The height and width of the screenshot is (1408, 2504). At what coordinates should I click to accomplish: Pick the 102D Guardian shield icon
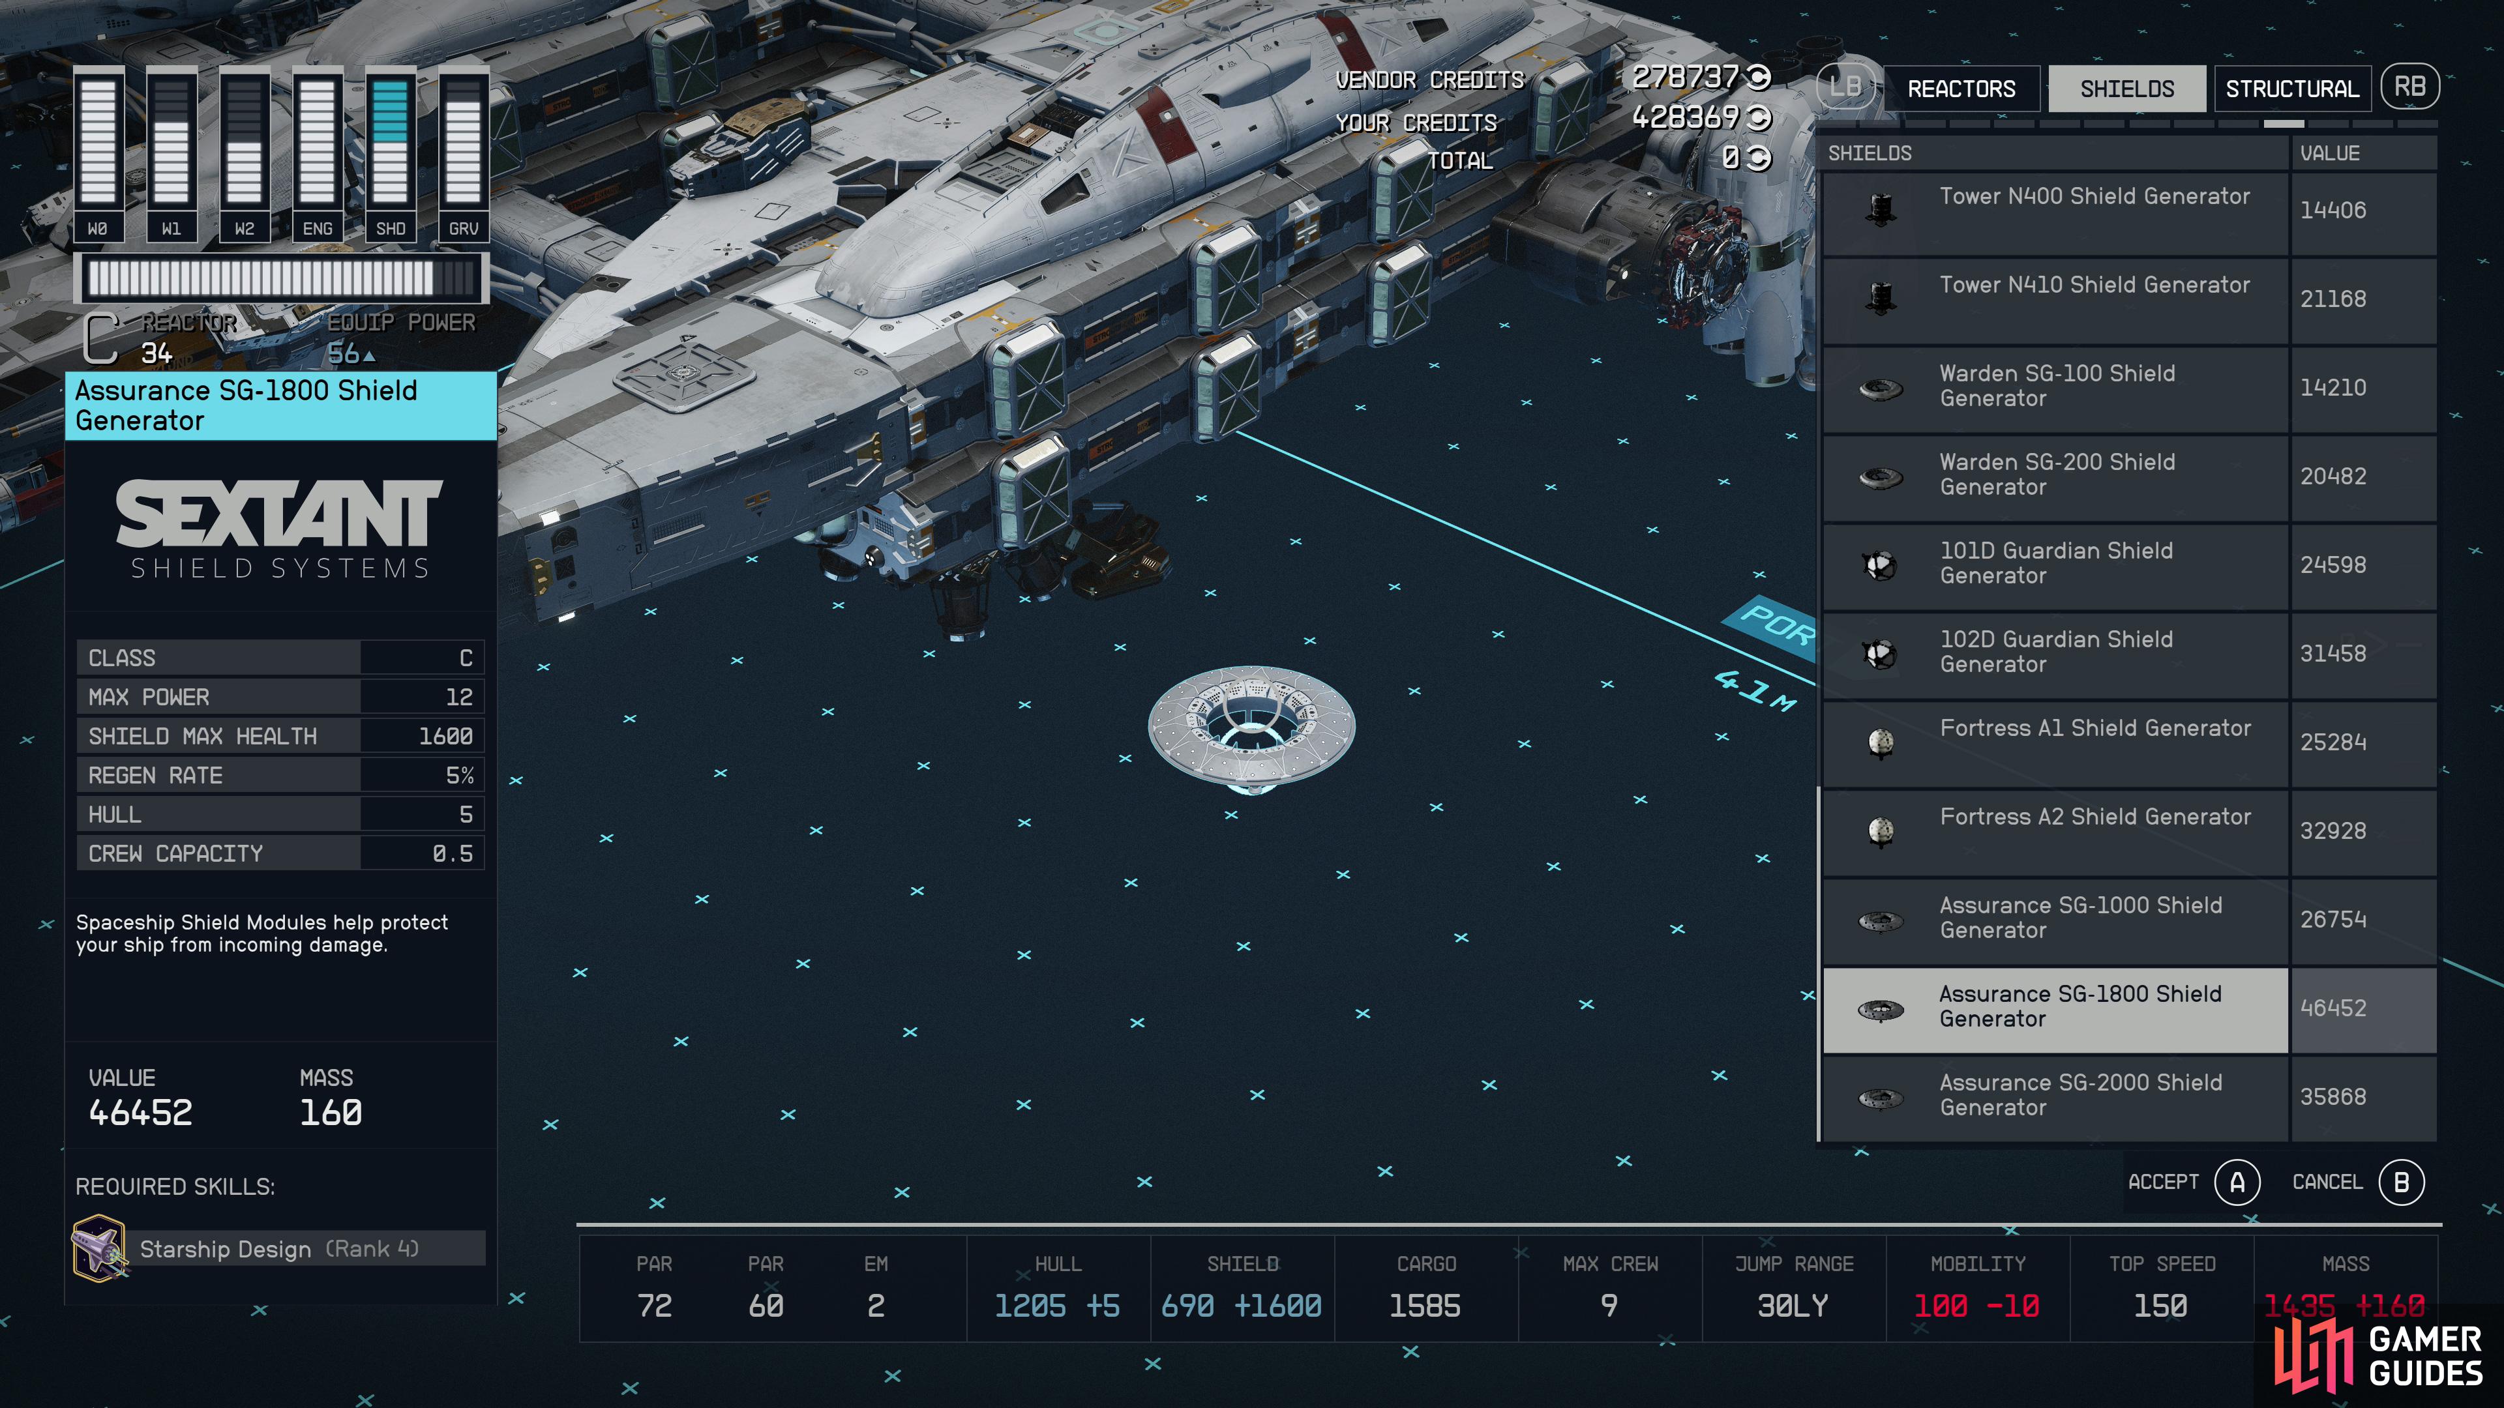click(x=1881, y=654)
